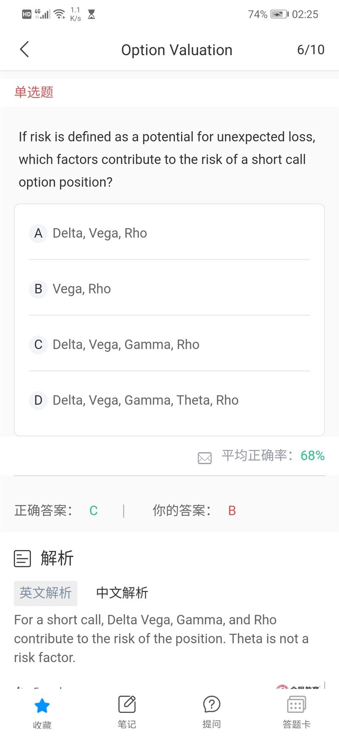Tap the star favorites icon
Image resolution: width=339 pixels, height=736 pixels.
(x=42, y=706)
